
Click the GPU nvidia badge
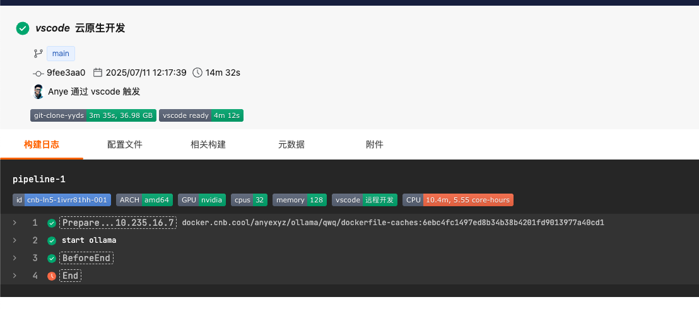(202, 200)
